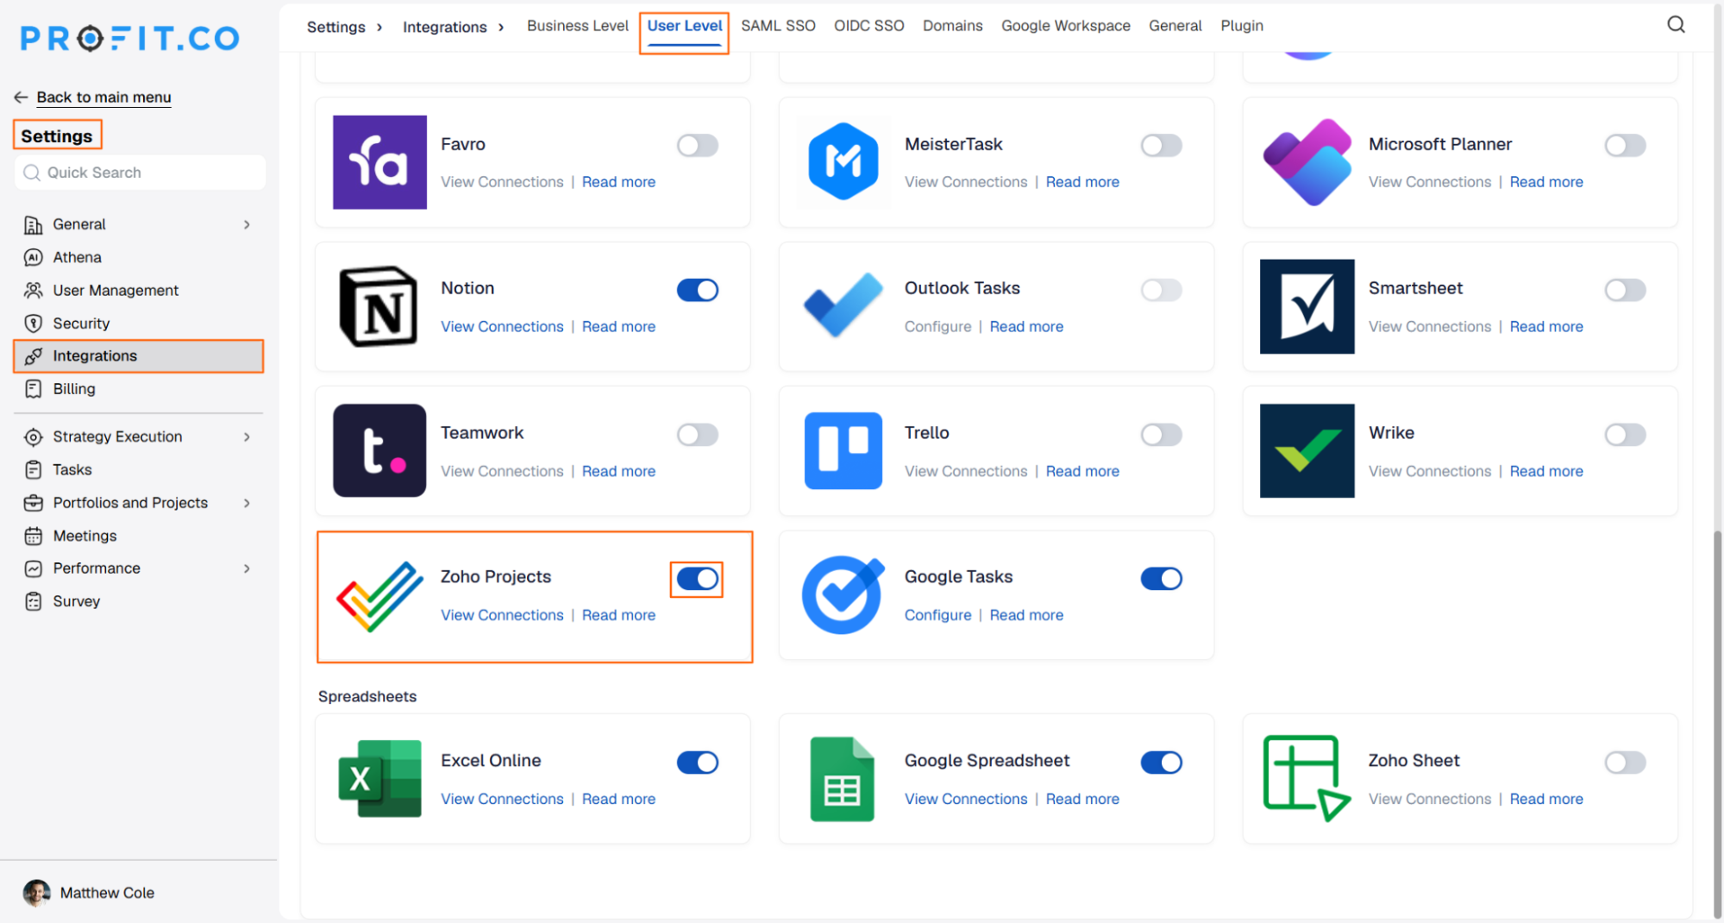Click the Excel Online logo icon

pos(379,778)
